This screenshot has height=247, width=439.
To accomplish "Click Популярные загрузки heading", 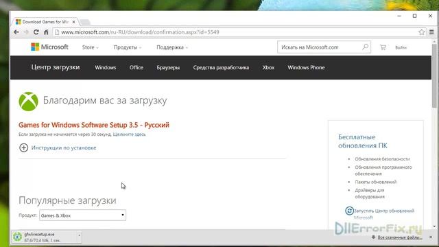I will tap(67, 200).
